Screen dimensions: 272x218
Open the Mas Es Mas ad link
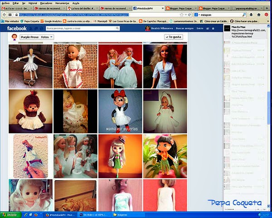pos(245,32)
